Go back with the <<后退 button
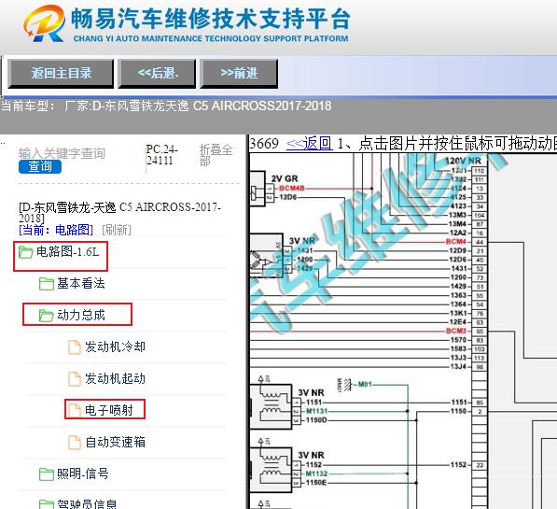557x509 pixels. point(157,74)
